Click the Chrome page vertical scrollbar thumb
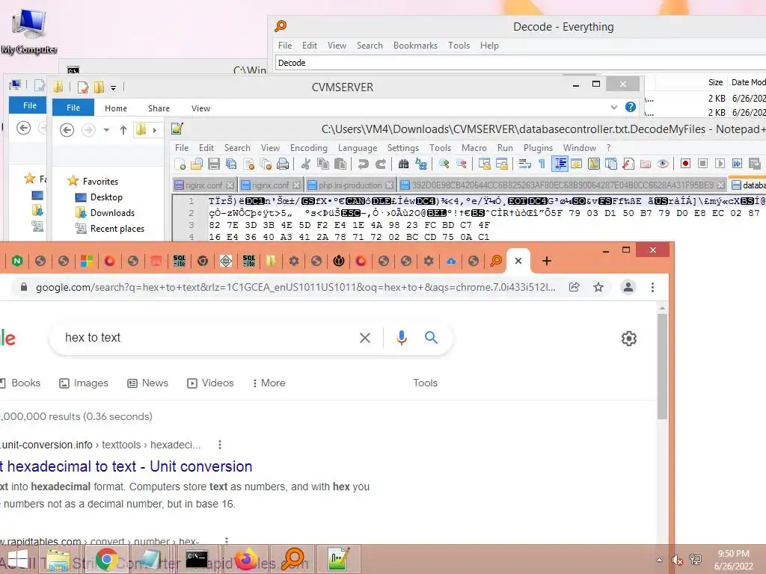Viewport: 766px width, 574px height. click(663, 366)
